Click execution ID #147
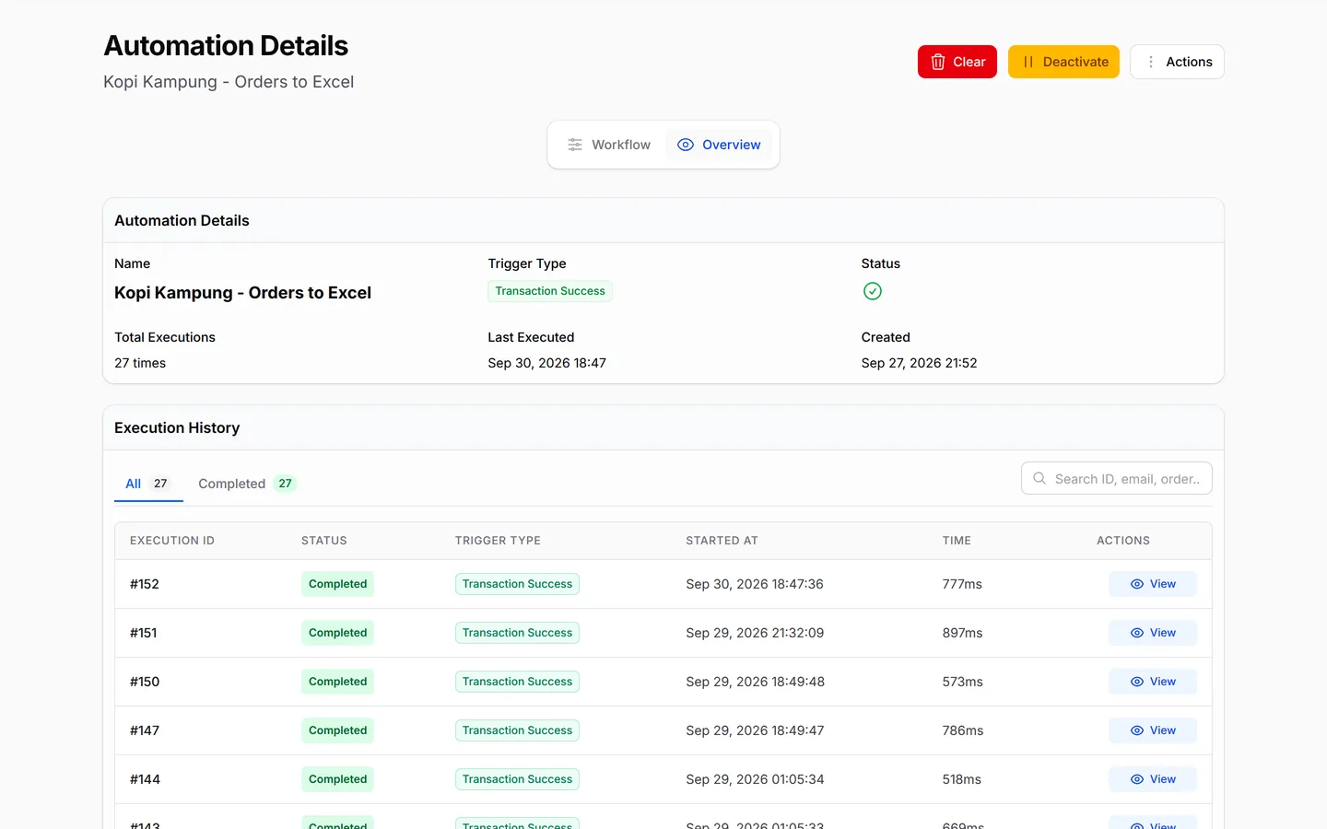The width and height of the screenshot is (1327, 829). (145, 730)
